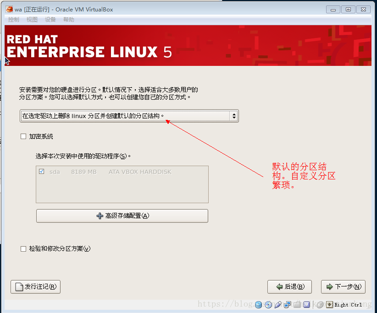Click the 选择本次安装中使用的驱动程序 label

pos(83,156)
